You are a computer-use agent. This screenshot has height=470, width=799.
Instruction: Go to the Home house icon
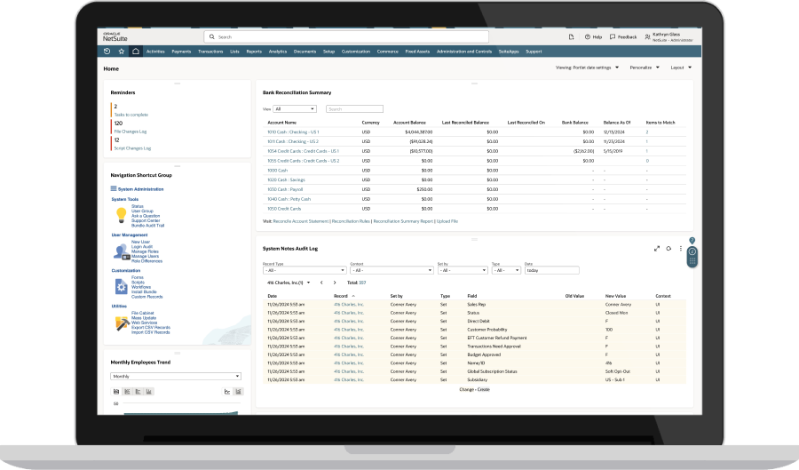point(135,52)
